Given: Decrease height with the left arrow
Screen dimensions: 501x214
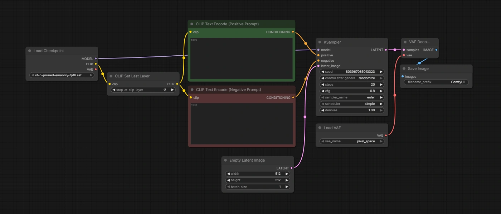Looking at the screenshot, I should click(228, 180).
